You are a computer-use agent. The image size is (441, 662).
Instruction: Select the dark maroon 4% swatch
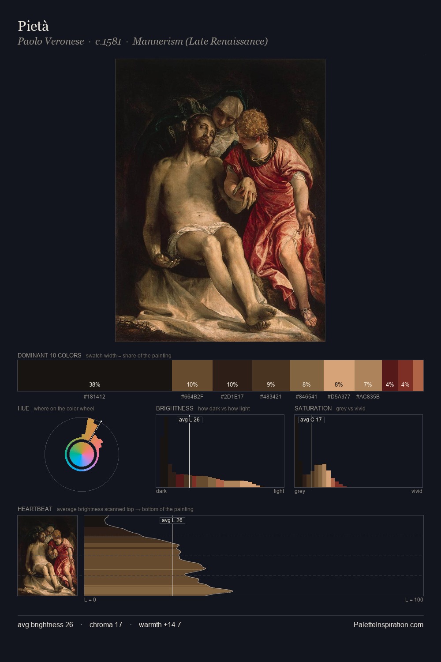point(390,376)
